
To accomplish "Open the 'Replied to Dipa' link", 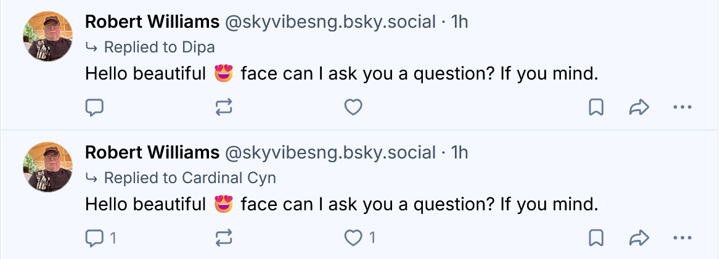I will click(x=159, y=47).
